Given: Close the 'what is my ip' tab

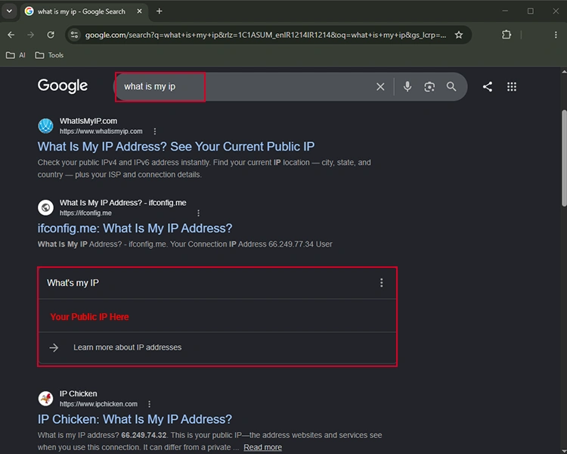Looking at the screenshot, I should [x=139, y=11].
